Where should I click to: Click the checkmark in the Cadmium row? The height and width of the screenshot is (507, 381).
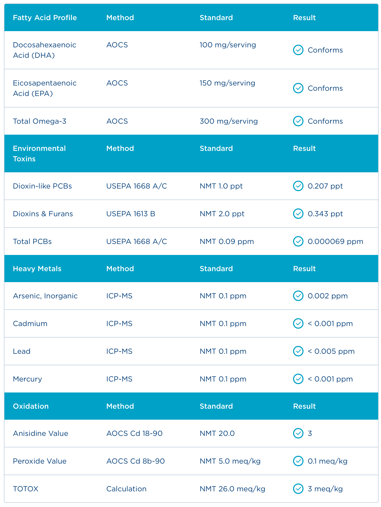click(x=298, y=323)
